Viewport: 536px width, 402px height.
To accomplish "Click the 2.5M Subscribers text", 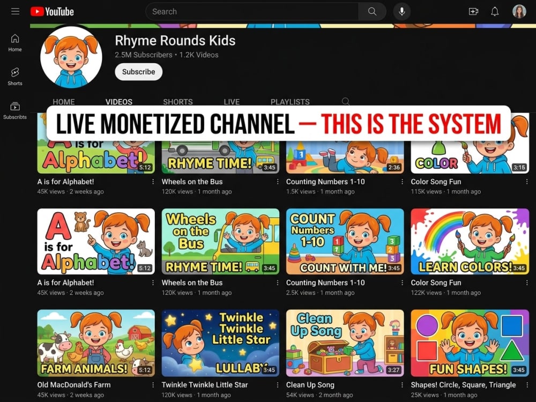I will click(x=144, y=55).
